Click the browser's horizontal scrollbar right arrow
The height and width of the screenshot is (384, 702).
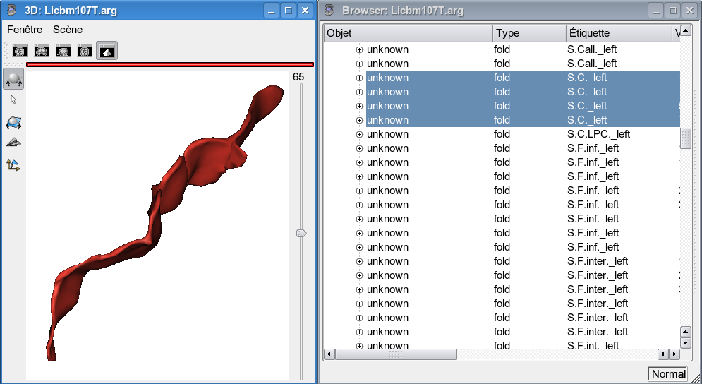[672, 354]
